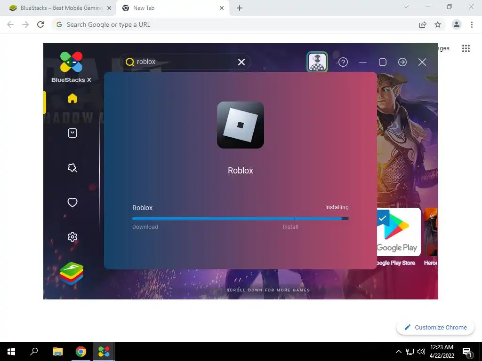Open the Google apps grid
This screenshot has width=482, height=361.
[466, 48]
